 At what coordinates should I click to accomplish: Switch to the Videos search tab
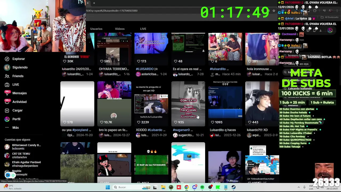(120, 29)
